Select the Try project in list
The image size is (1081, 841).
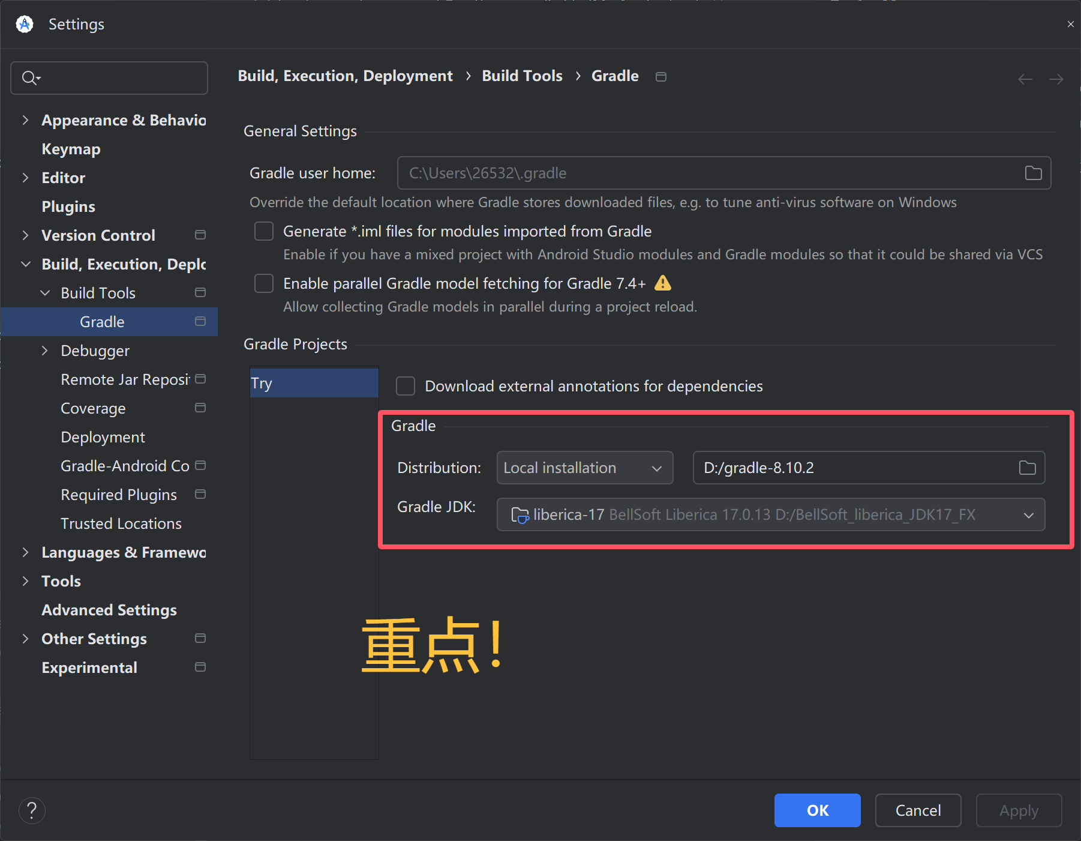coord(314,383)
